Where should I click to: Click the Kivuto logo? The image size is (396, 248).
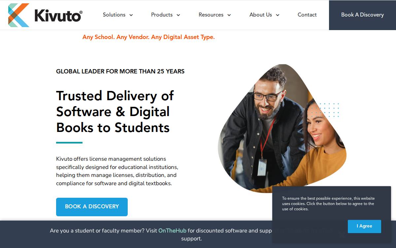[x=45, y=15]
